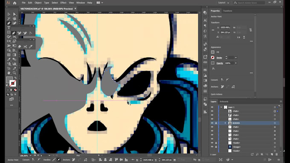This screenshot has height=163, width=290.
Task: Unlock the Image item lock
Action: pyautogui.click(x=216, y=147)
